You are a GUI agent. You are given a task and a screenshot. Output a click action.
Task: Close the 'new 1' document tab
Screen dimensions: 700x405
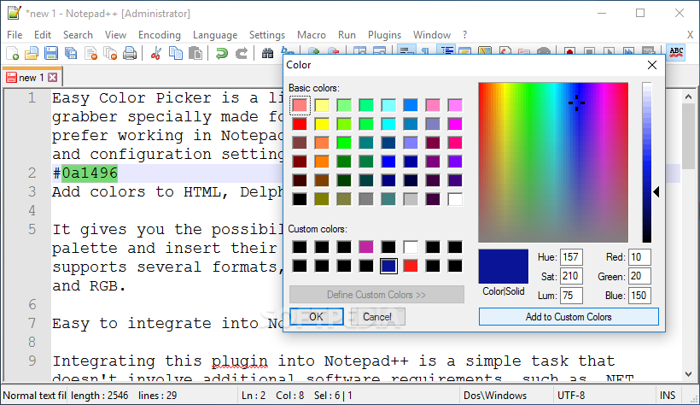tap(53, 77)
